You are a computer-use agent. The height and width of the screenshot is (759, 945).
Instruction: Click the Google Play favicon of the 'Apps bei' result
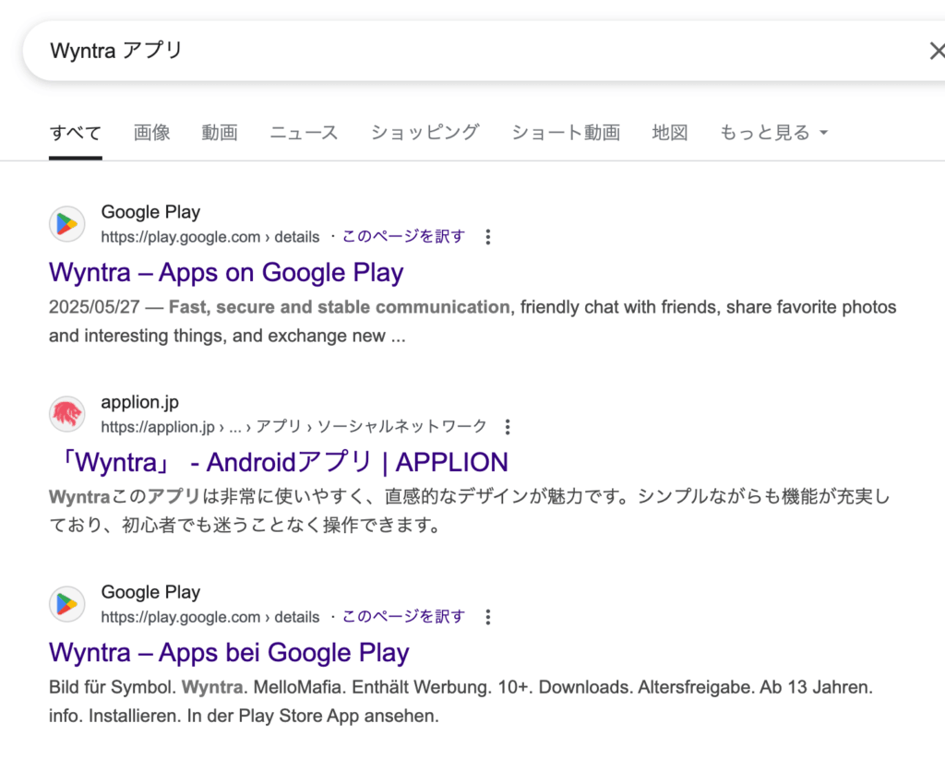click(66, 604)
